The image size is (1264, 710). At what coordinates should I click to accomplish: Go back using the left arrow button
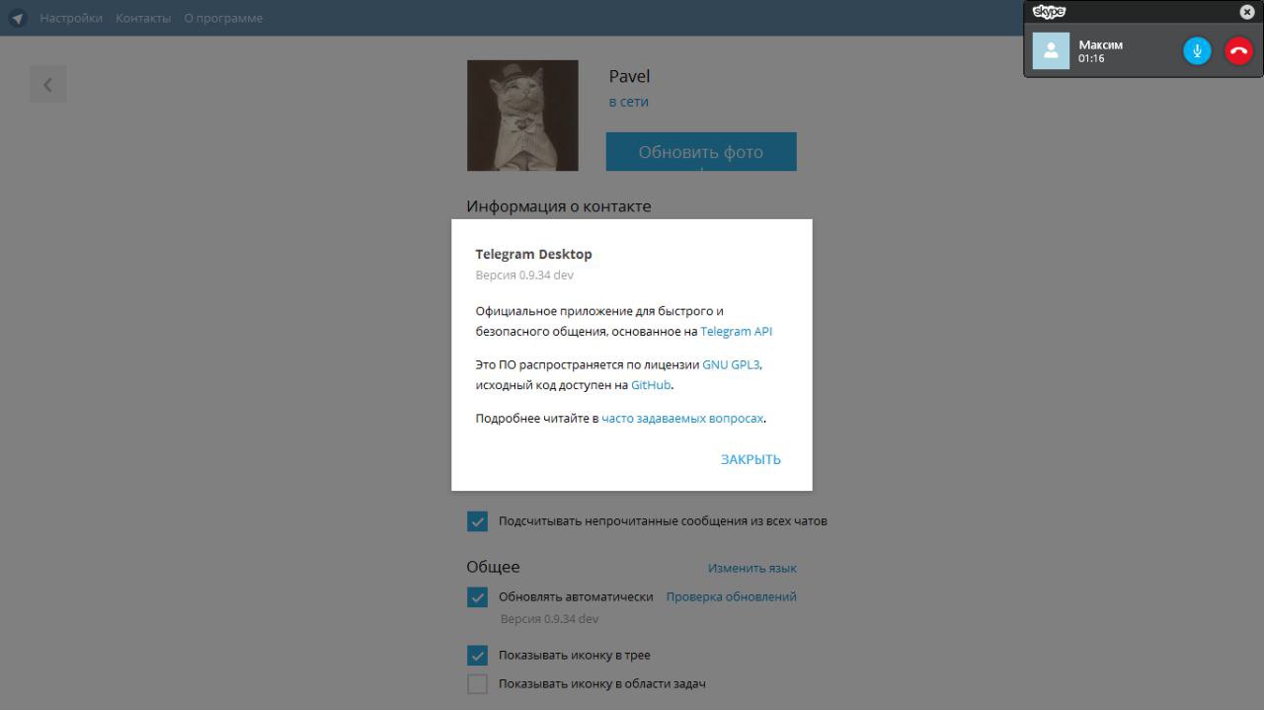coord(47,85)
